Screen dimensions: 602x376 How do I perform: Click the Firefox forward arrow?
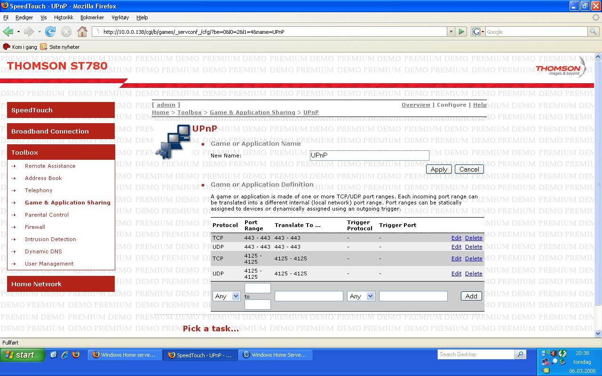click(x=29, y=31)
